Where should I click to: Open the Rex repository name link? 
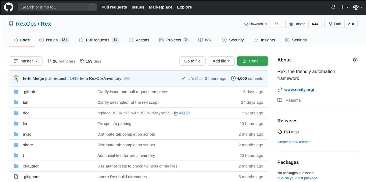tap(46, 24)
